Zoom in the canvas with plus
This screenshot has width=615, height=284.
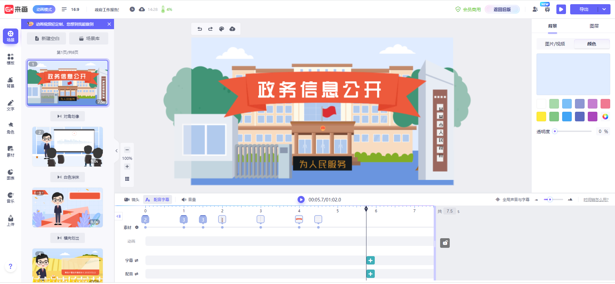[x=127, y=166]
